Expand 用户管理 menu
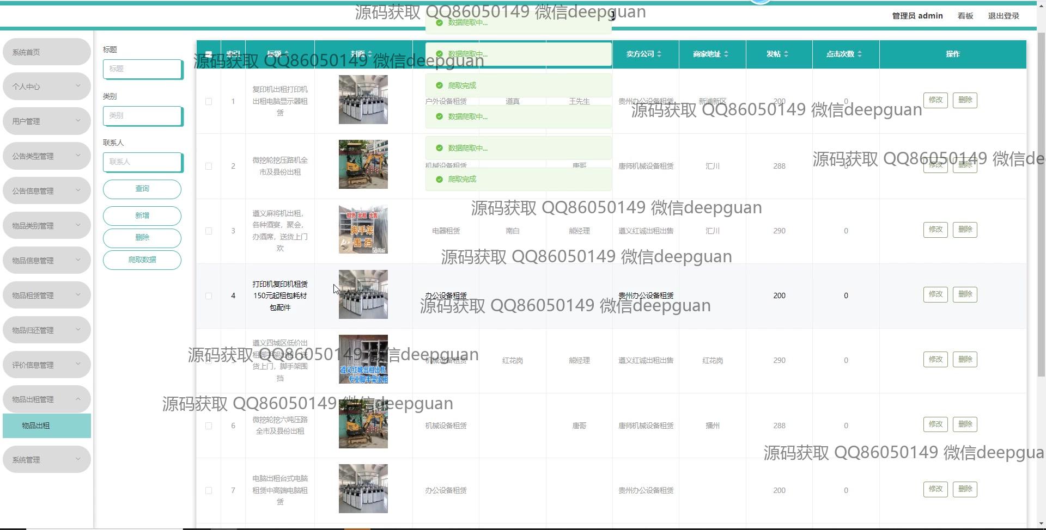The image size is (1046, 530). pos(46,121)
